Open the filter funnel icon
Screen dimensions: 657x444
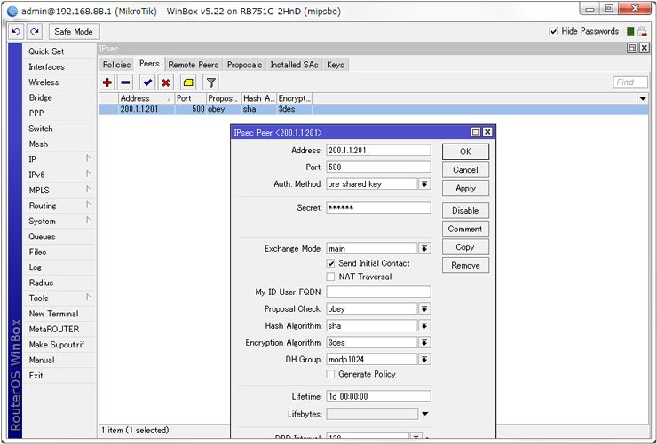210,82
